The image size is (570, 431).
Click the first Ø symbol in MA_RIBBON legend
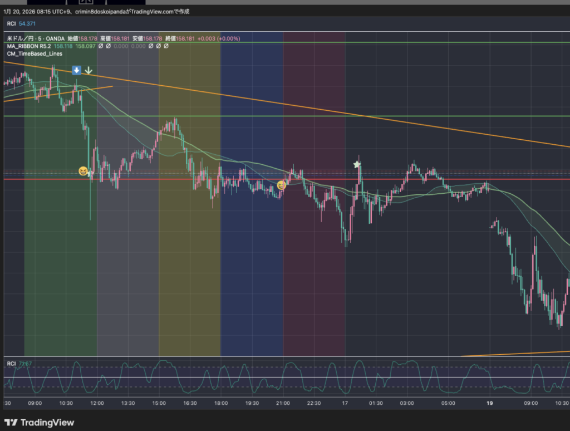101,46
